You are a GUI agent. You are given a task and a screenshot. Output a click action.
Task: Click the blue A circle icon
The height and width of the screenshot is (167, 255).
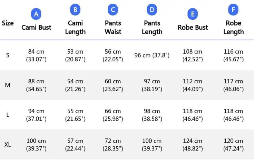tap(36, 14)
